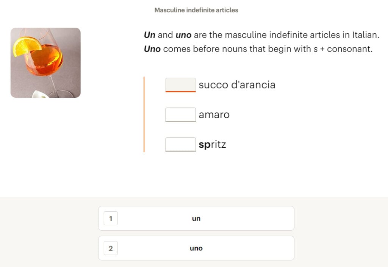Click the word "succo d'arancia"
Image resolution: width=388 pixels, height=267 pixels.
click(x=237, y=85)
